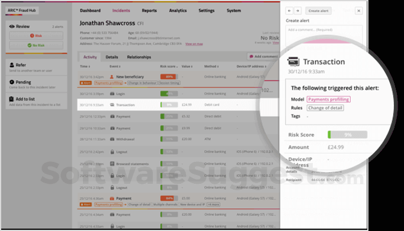This screenshot has width=404, height=231.
Task: Choose Add to list option
Action: (x=36, y=101)
